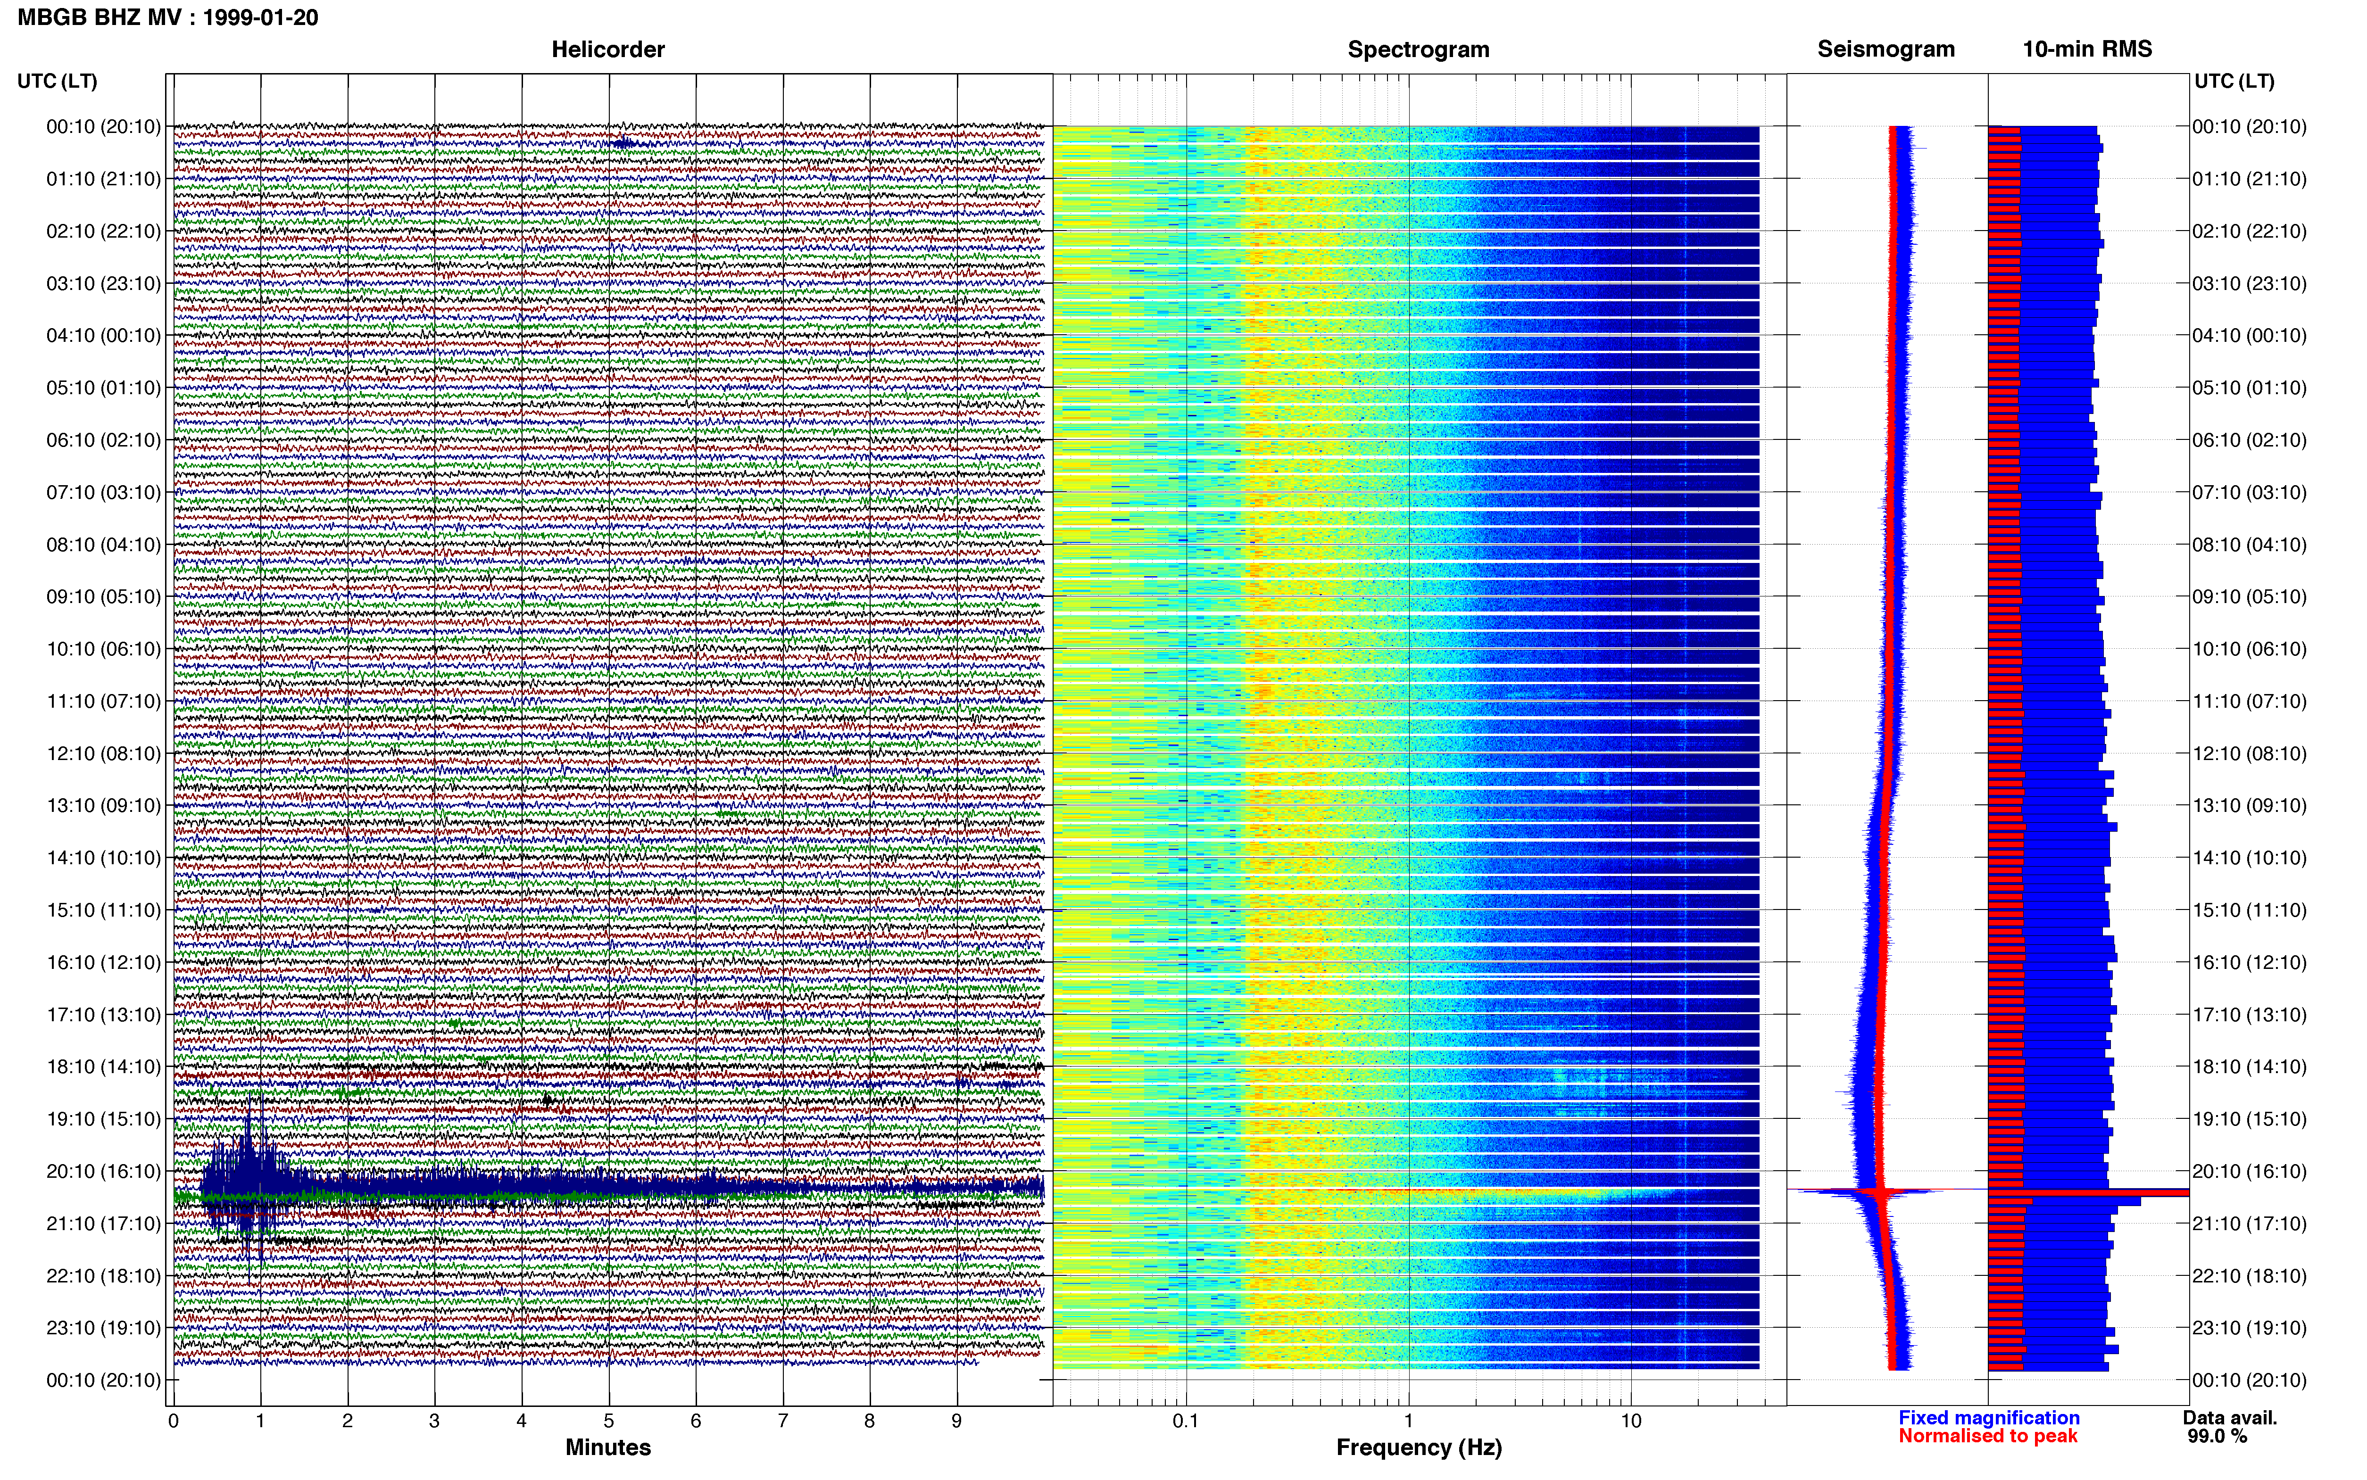Click '08:10 (04:10)' label on helicorder time axis
Image resolution: width=2367 pixels, height=1480 pixels.
[104, 544]
